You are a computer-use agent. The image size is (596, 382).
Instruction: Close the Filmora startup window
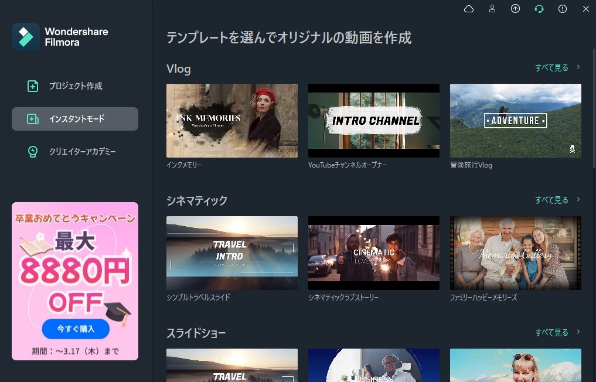click(x=585, y=9)
